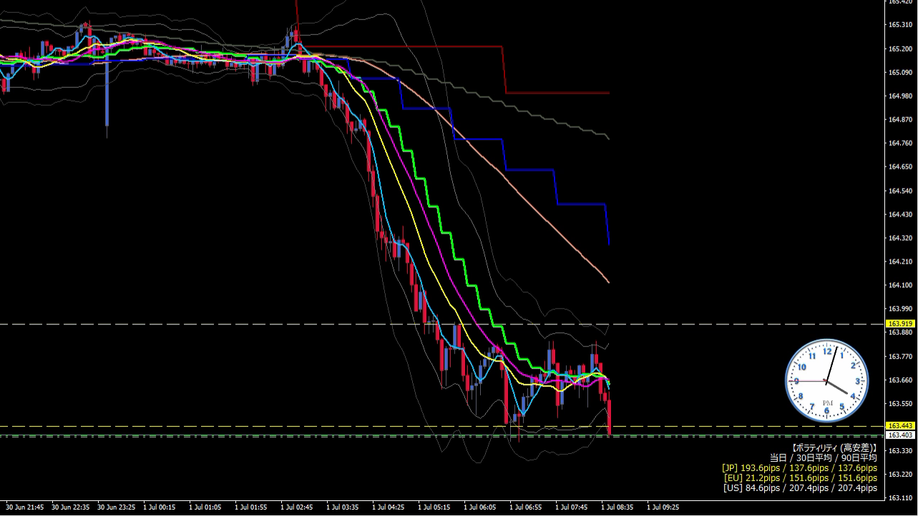This screenshot has width=918, height=516.
Task: Click the 163.550 price axis label
Action: tap(900, 403)
